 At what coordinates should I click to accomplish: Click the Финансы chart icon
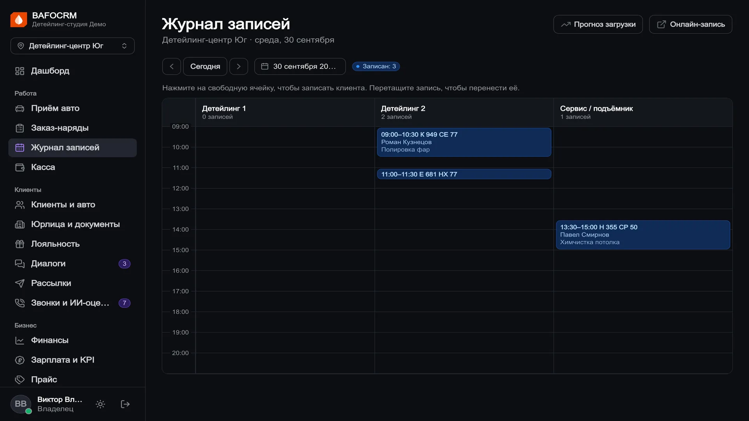point(20,340)
